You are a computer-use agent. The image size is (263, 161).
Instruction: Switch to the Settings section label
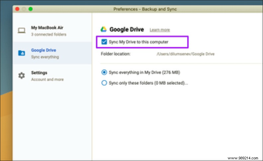(39, 73)
